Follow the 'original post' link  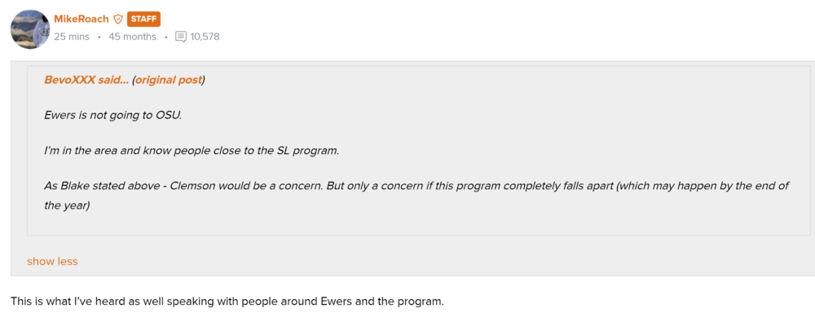point(169,80)
